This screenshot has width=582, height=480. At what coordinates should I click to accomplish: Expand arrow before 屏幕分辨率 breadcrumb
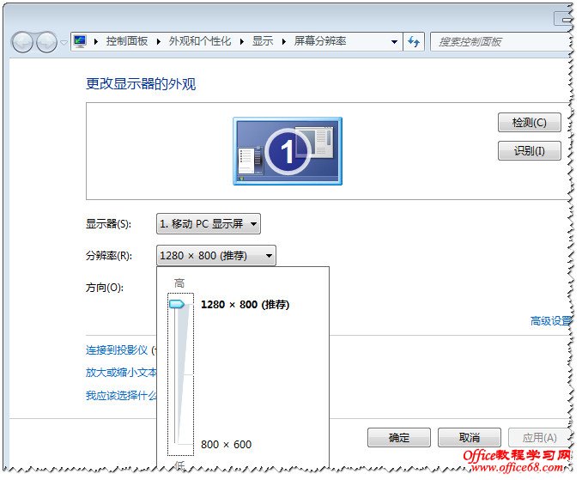coord(284,41)
